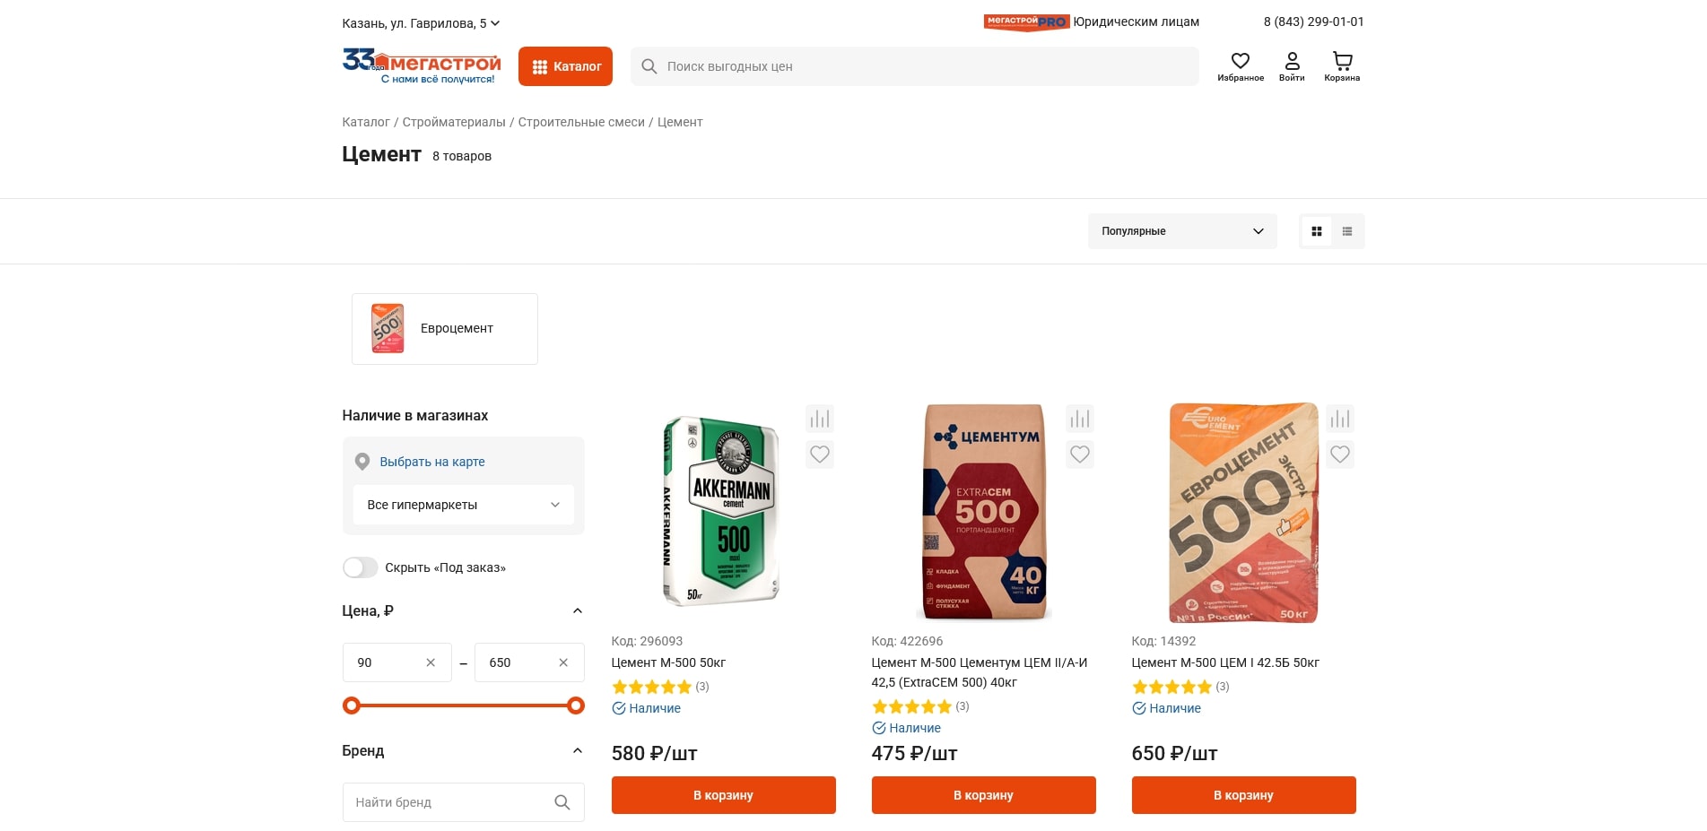Compare the Евроцемент M-500 product
This screenshot has width=1707, height=831.
[1339, 419]
